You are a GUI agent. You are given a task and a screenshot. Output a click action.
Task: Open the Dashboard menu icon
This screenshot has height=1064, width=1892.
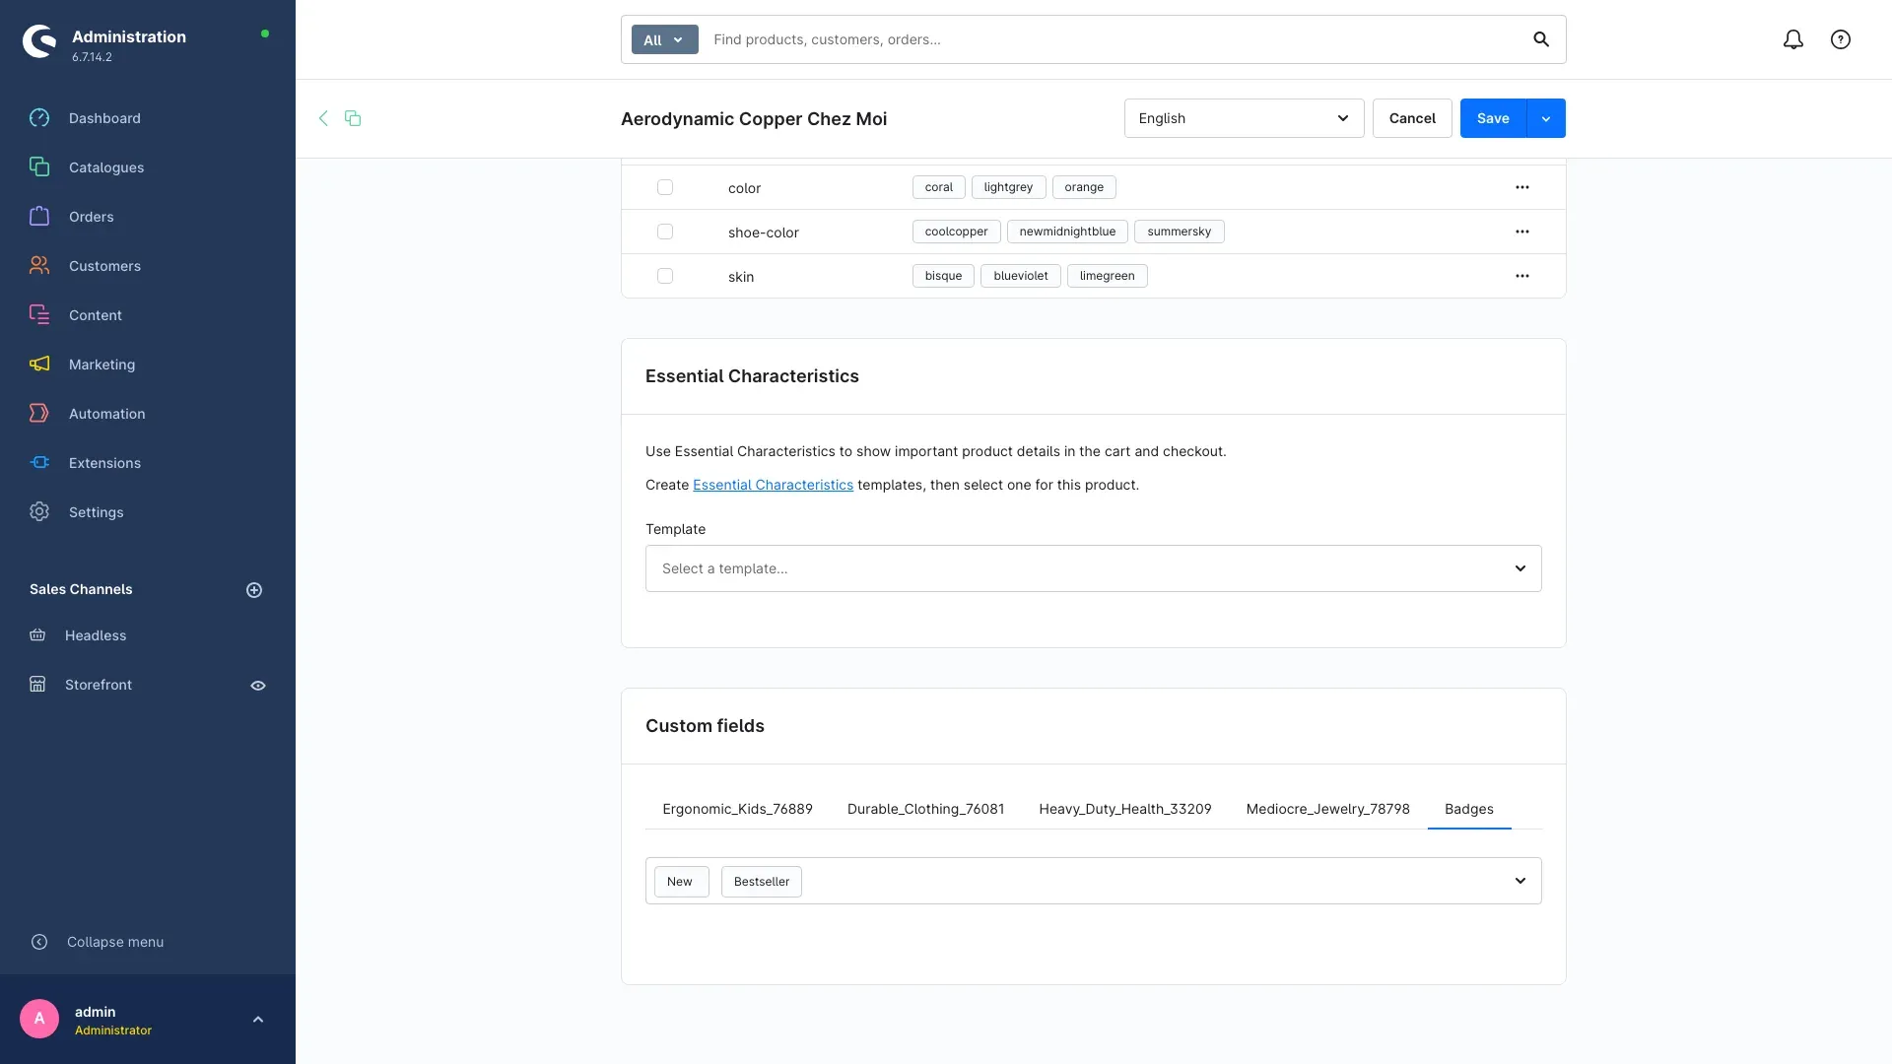click(x=39, y=118)
